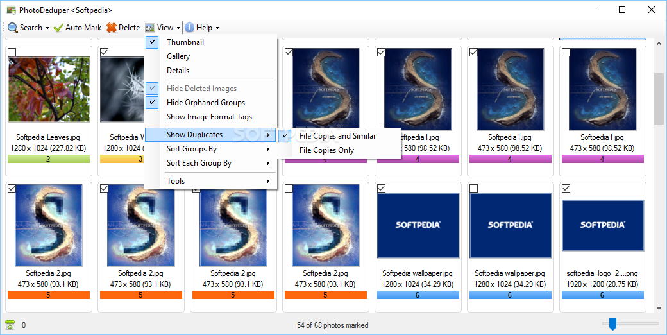Enable Show Image Format Tags
Image resolution: width=667 pixels, height=335 pixels.
coord(211,117)
